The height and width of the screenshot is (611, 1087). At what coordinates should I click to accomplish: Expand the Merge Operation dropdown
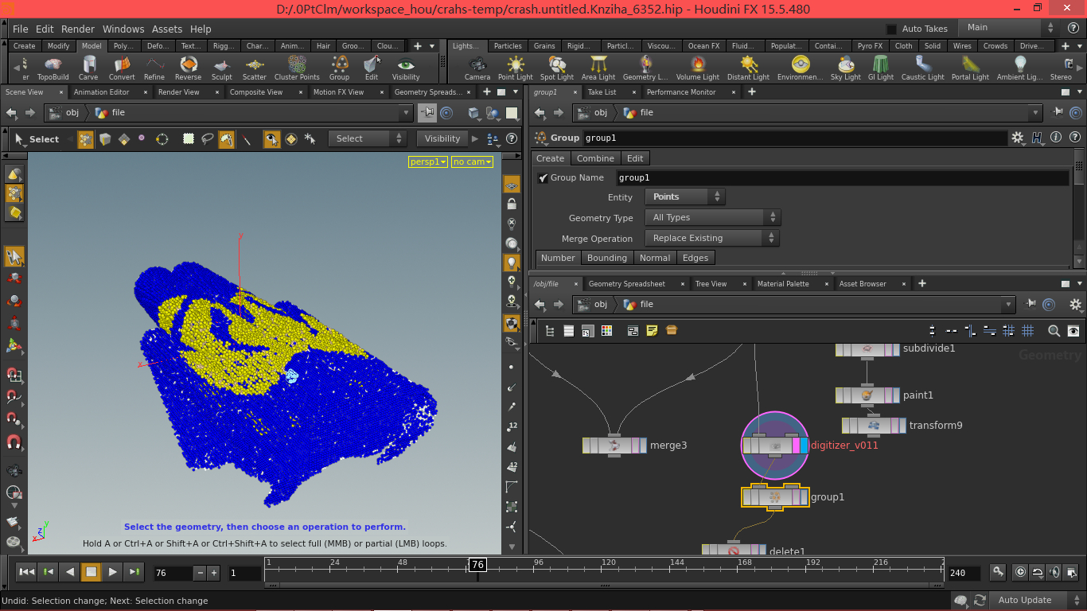(712, 238)
